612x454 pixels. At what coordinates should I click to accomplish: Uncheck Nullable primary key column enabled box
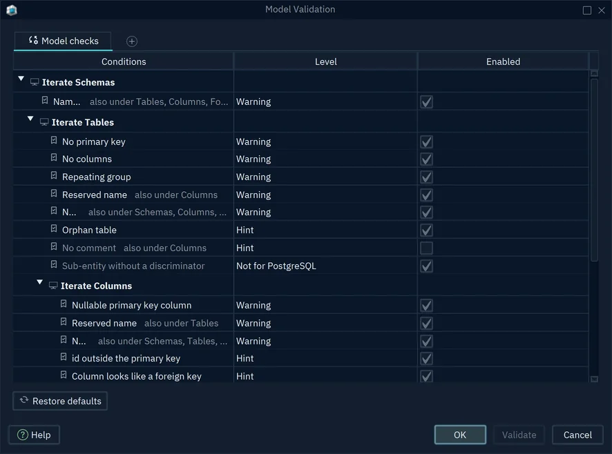426,306
